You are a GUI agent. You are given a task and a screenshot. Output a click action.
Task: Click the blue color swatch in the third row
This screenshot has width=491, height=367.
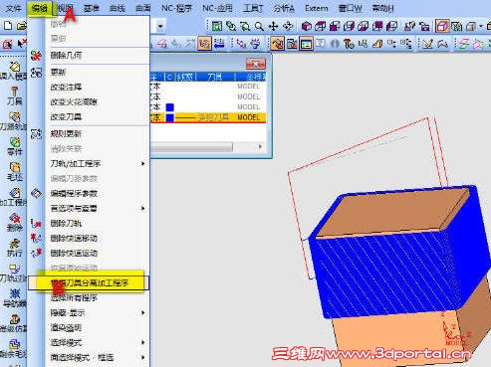point(170,107)
